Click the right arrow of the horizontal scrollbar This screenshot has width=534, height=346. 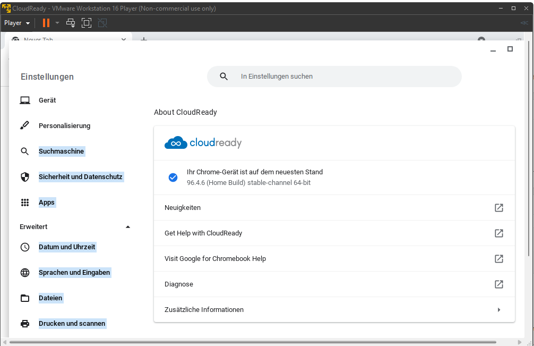[x=519, y=342]
